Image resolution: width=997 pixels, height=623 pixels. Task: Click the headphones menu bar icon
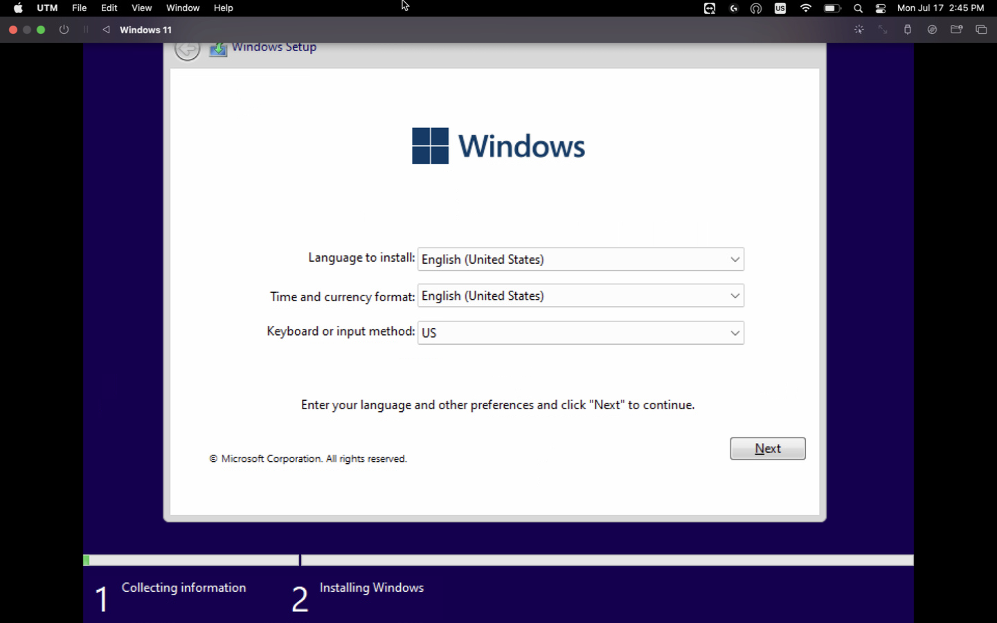click(x=756, y=8)
